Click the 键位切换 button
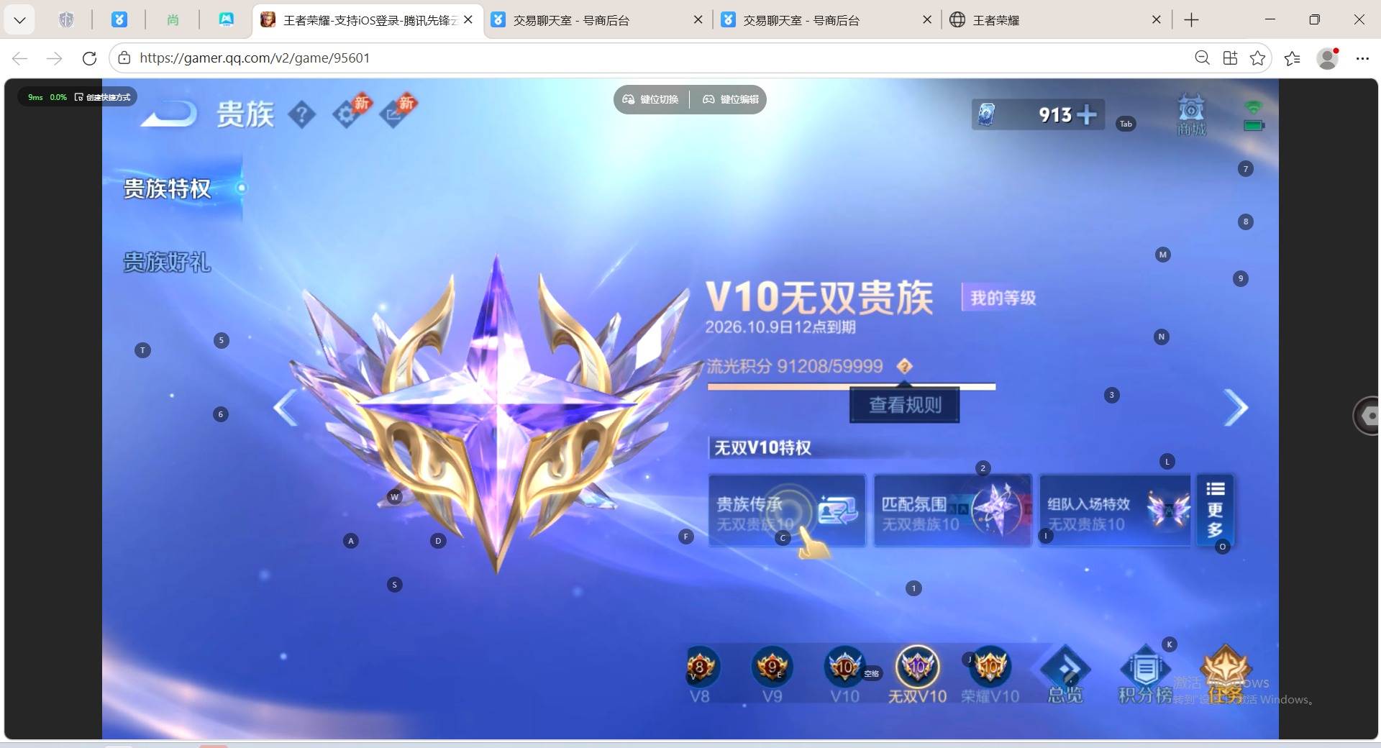This screenshot has height=748, width=1381. pos(651,99)
